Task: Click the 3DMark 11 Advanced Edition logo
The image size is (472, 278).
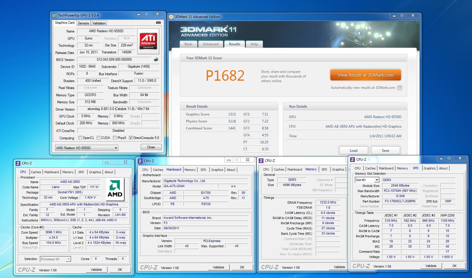Action: pos(208,31)
